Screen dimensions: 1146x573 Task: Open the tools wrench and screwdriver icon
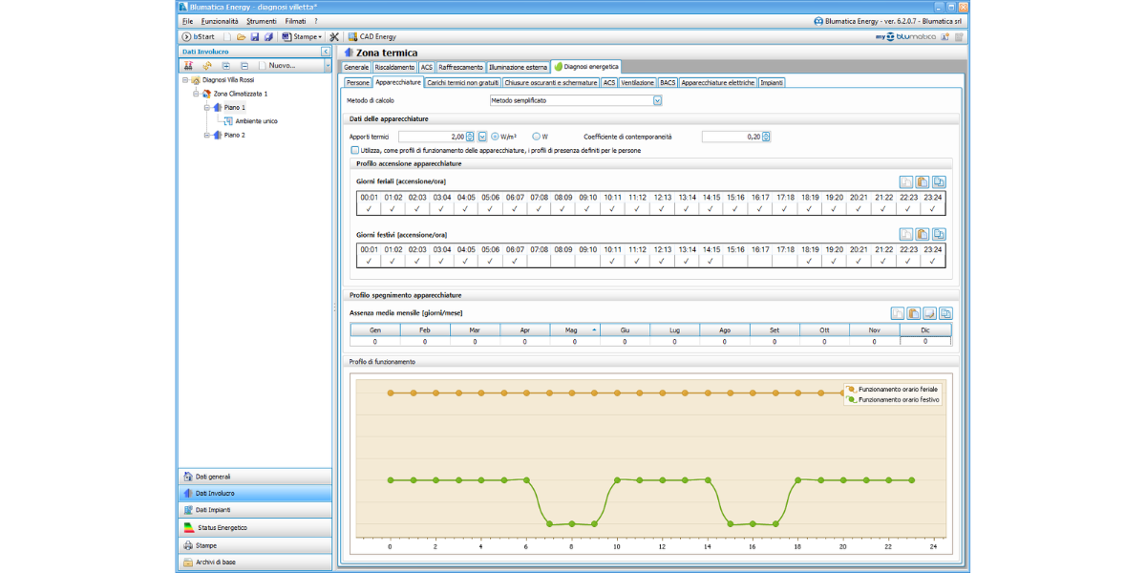[334, 36]
